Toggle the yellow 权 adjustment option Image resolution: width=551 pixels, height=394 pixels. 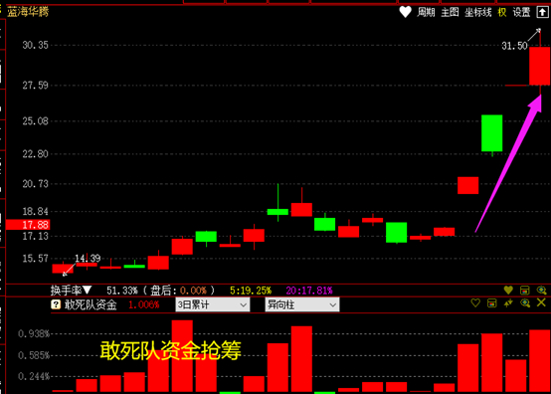coord(502,12)
